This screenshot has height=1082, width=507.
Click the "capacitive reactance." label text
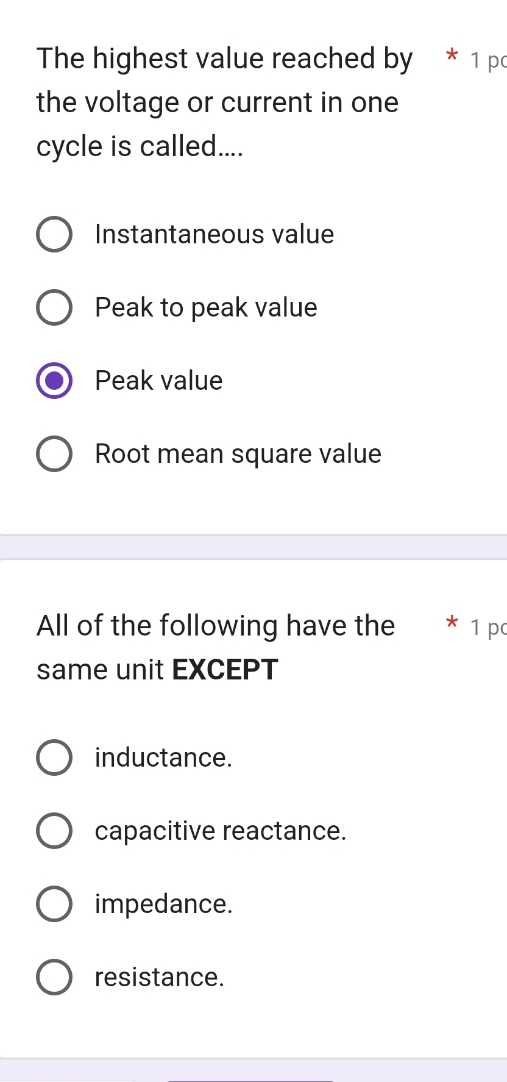(x=221, y=831)
